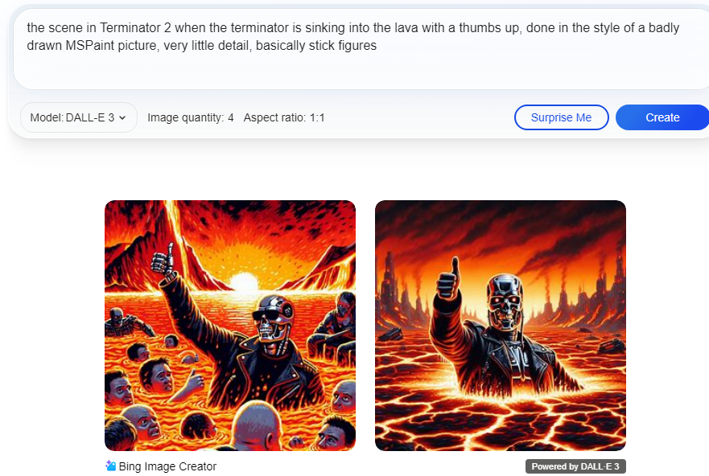Click the Powered by DALL-E 3 badge

coord(575,466)
